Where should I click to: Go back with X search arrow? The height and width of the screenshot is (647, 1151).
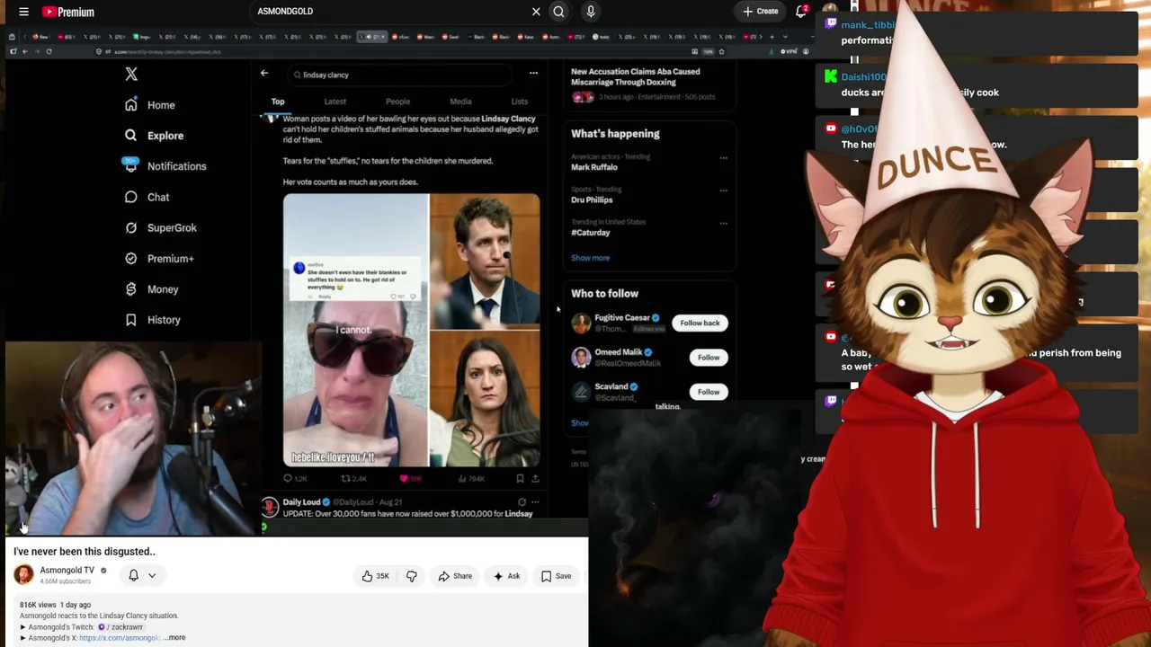[x=264, y=74]
